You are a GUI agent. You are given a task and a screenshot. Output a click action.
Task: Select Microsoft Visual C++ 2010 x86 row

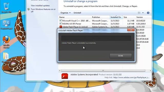105,21
